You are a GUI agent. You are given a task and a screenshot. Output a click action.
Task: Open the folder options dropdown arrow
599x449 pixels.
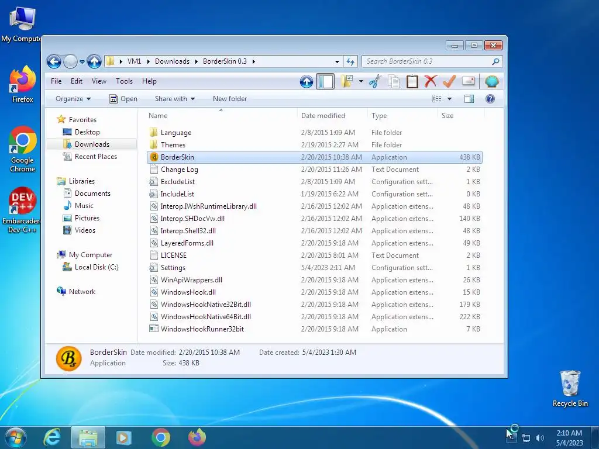coord(360,81)
